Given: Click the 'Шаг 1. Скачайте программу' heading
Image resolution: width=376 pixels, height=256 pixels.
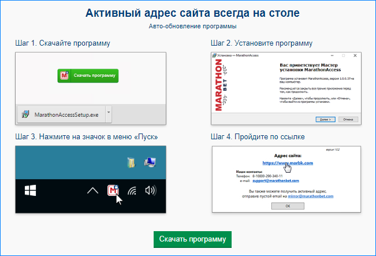Looking at the screenshot, I should 62,43.
